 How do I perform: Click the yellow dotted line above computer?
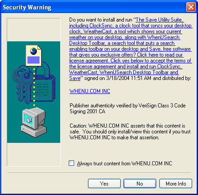(x=34, y=87)
